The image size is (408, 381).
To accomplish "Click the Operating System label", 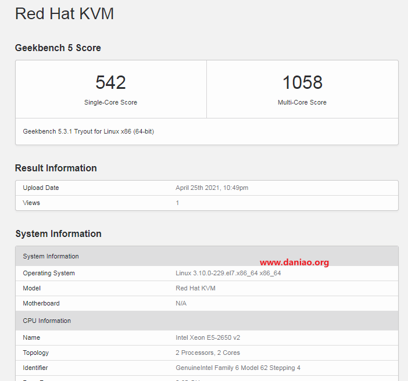I will (x=49, y=273).
